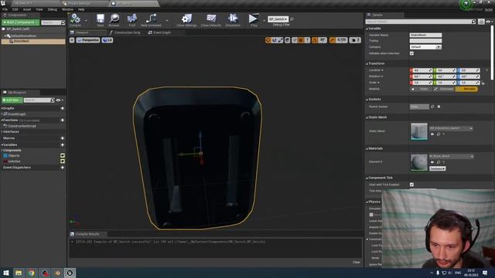The image size is (495, 278).
Task: Browse to material Element 0 magnifier
Action: coord(439,162)
